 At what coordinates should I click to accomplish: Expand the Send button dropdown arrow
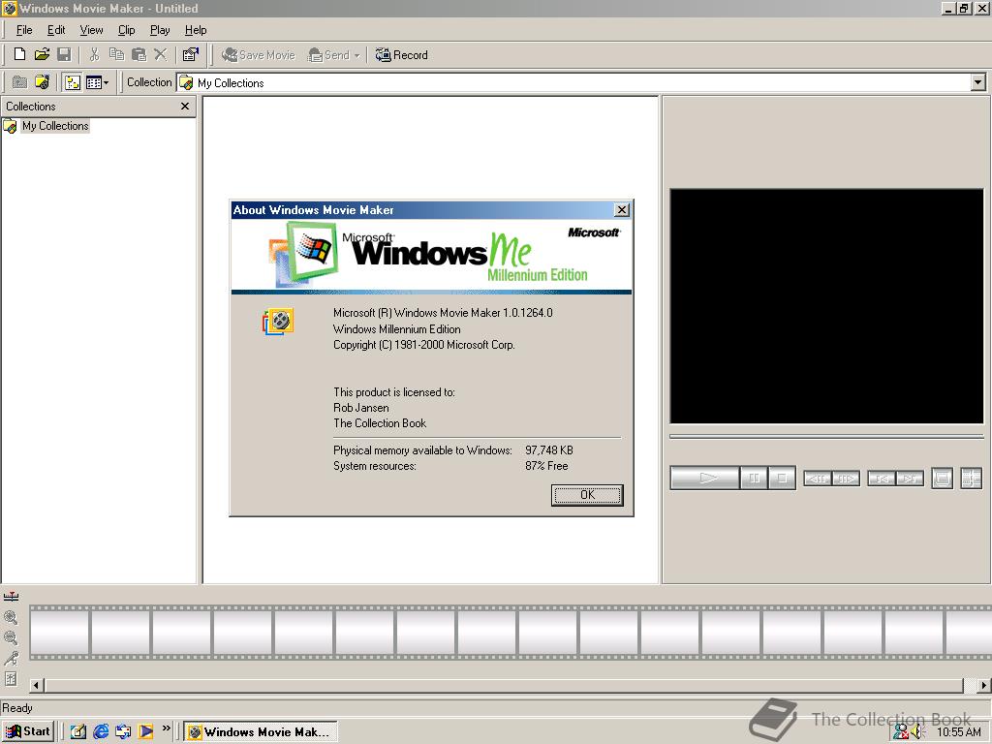pyautogui.click(x=356, y=55)
